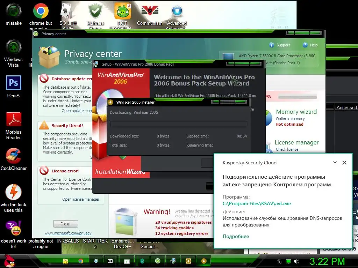Click the Help link in Privacy center
This screenshot has width=358, height=268.
point(314,45)
